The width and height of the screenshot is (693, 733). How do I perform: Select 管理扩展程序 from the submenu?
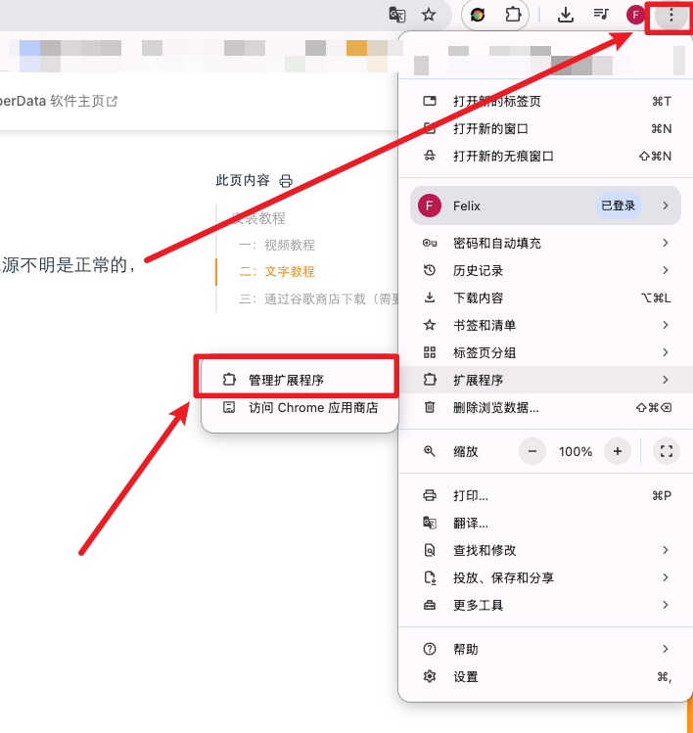(x=299, y=380)
